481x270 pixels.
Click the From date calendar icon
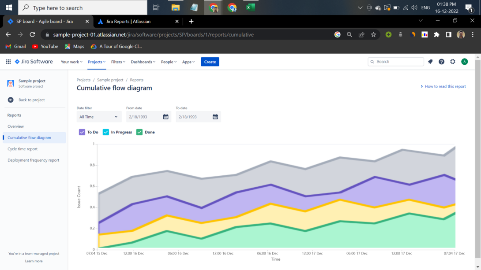pyautogui.click(x=166, y=117)
